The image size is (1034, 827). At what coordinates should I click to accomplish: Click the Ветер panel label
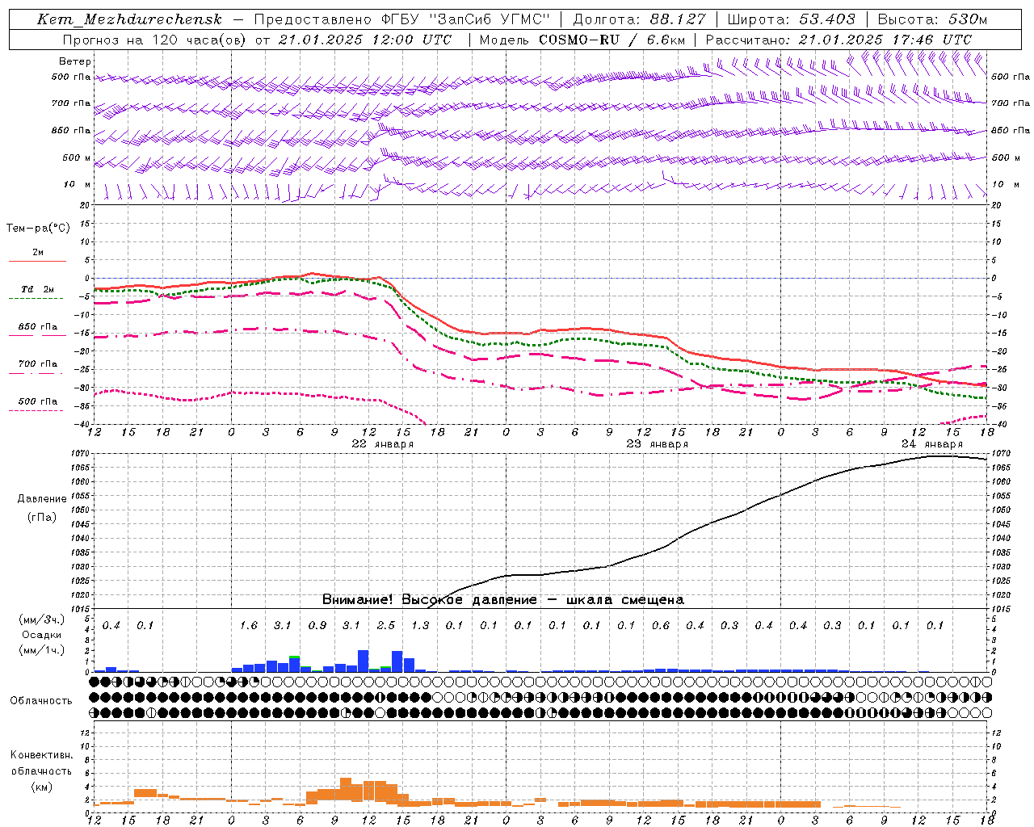pyautogui.click(x=75, y=61)
